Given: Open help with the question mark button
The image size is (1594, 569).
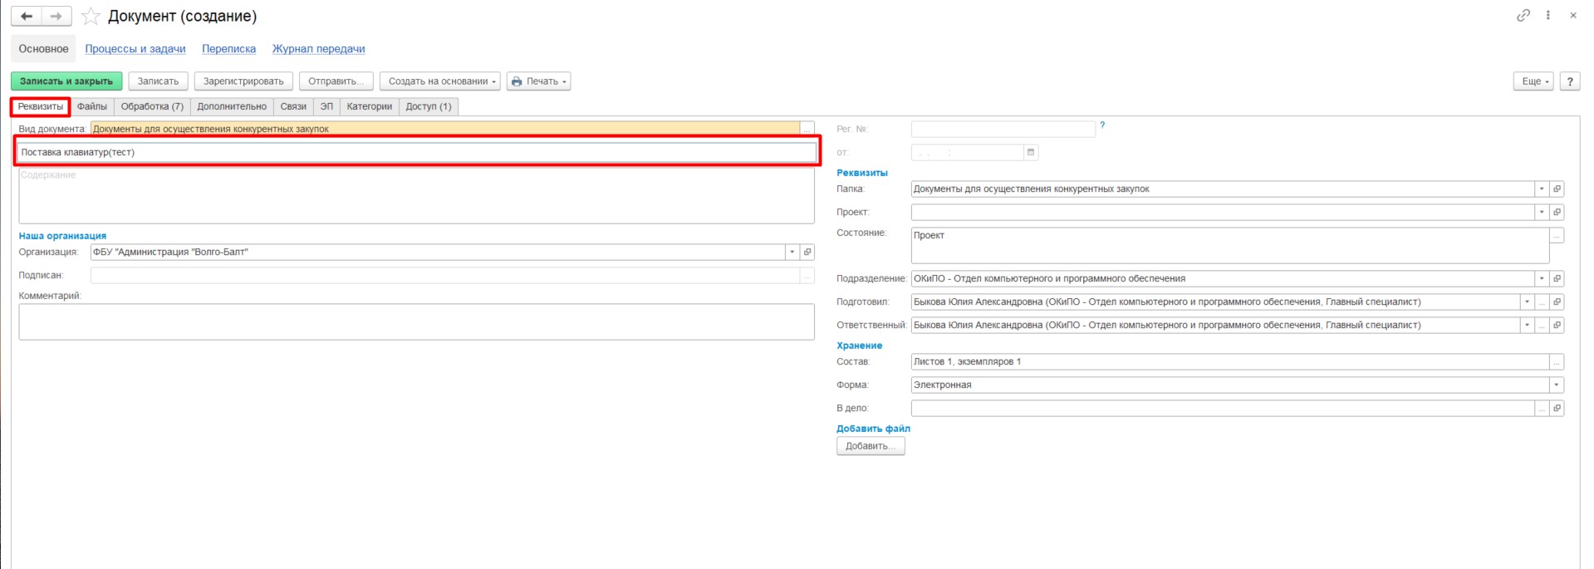Looking at the screenshot, I should click(1569, 81).
